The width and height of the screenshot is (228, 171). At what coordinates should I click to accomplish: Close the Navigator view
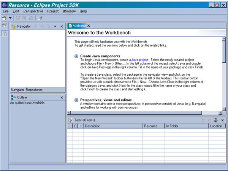62,26
